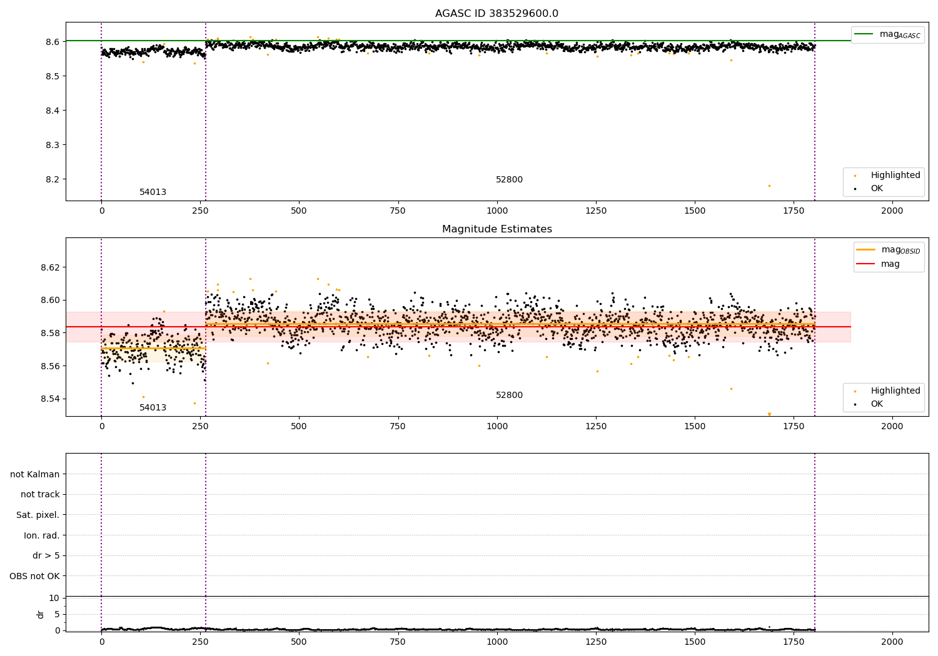Click the 'OBS not OK' row label
This screenshot has height=656, width=938.
[x=35, y=577]
